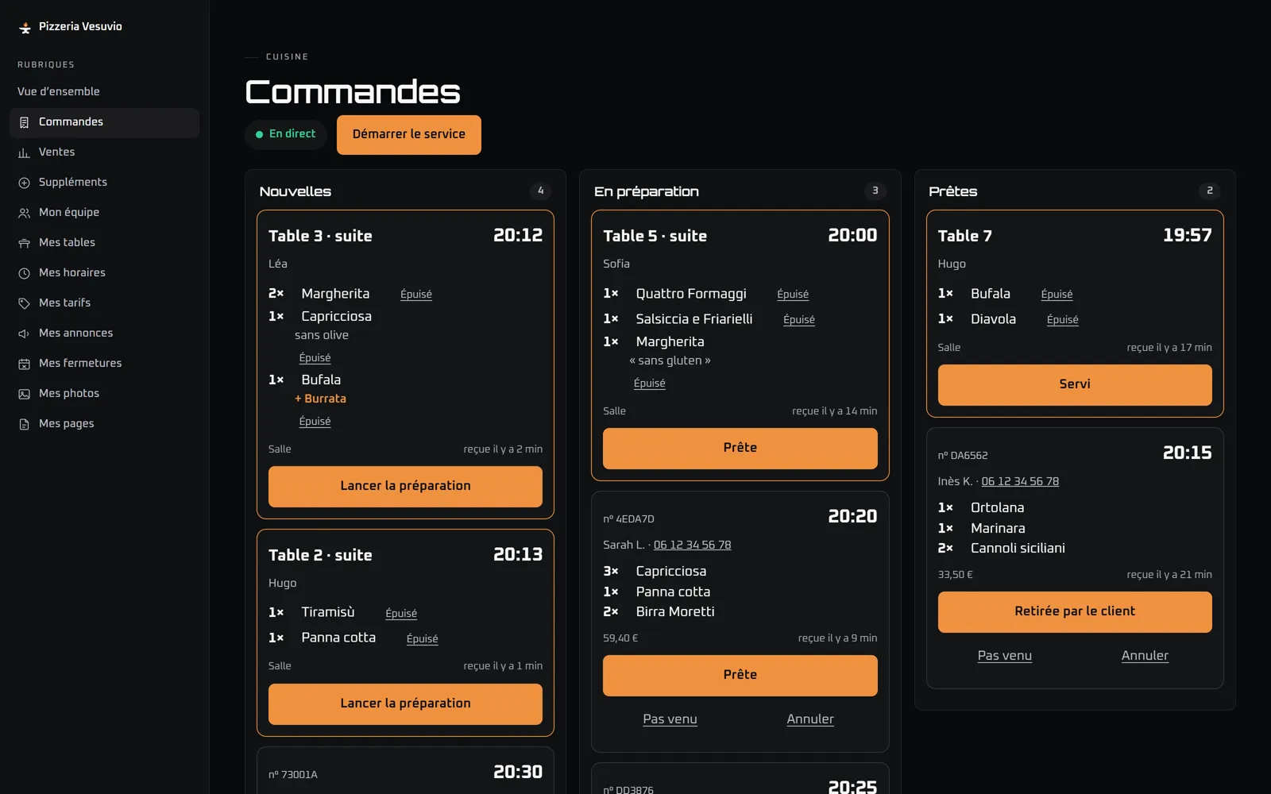Mark Table 3 Margherita as Épuisé
1271x794 pixels.
[416, 295]
